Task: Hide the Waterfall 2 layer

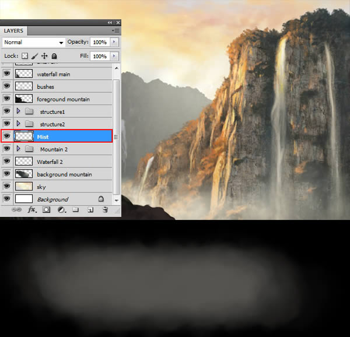Action: pos(7,161)
